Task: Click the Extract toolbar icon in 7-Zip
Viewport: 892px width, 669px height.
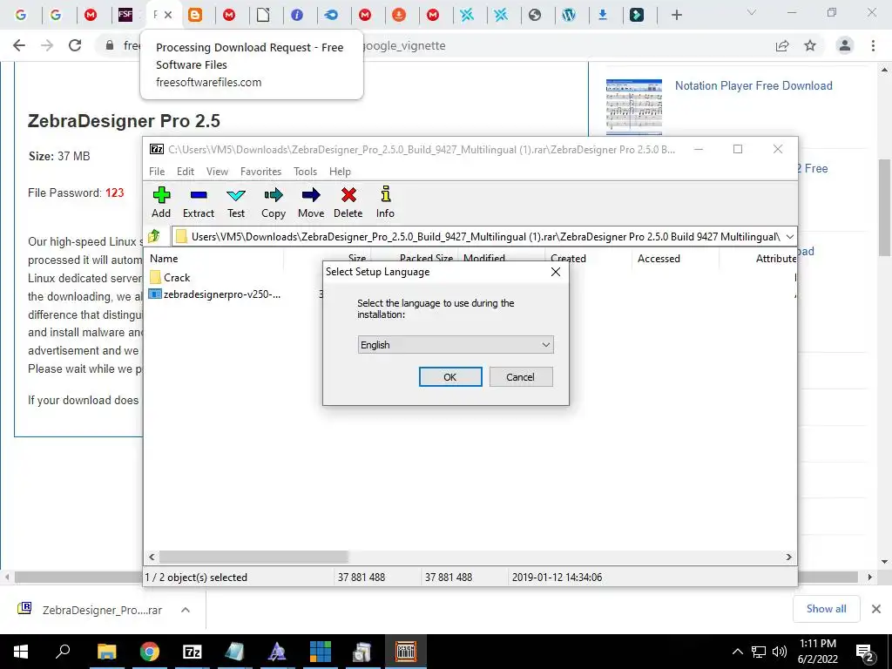Action: pos(199,202)
